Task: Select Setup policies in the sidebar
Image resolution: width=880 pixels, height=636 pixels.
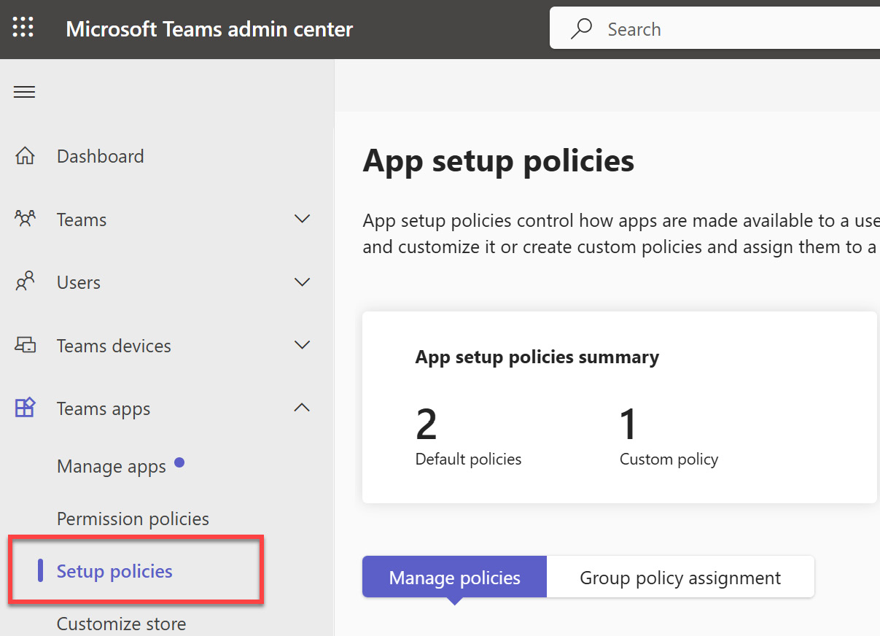Action: (114, 571)
